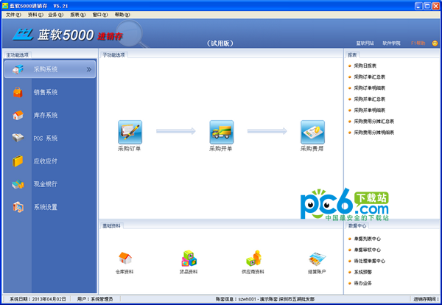
Task: Maximize the 蓝软5000 window
Action: (427, 6)
